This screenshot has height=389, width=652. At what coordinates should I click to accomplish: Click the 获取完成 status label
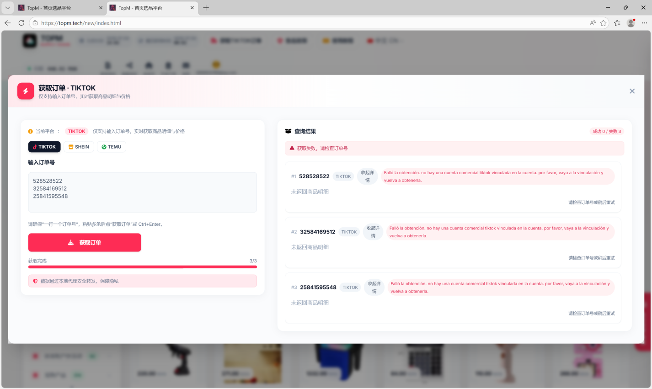37,261
